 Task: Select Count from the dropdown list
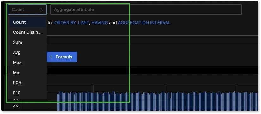[27, 22]
